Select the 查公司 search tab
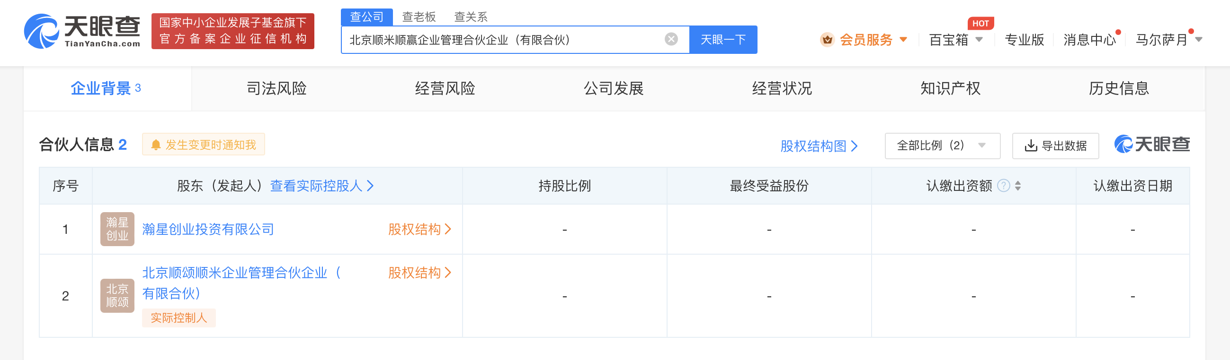 click(x=367, y=17)
